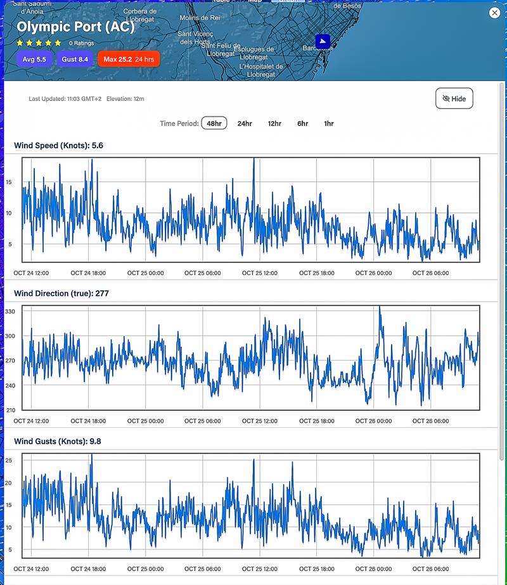This screenshot has width=507, height=585.
Task: Click the Wind Direction (true): 277 heading
Action: (61, 293)
